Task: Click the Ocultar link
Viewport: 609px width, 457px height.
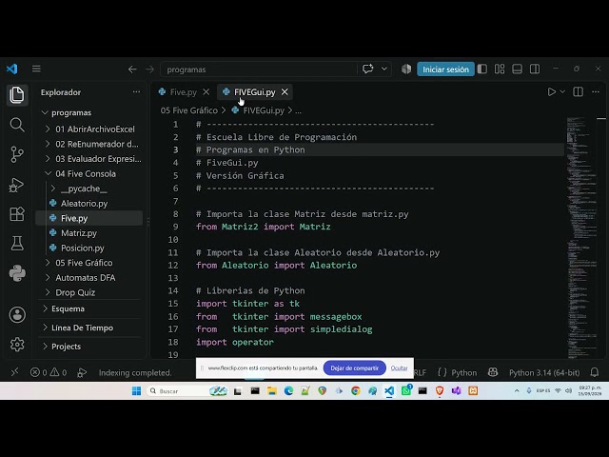Action: (399, 368)
